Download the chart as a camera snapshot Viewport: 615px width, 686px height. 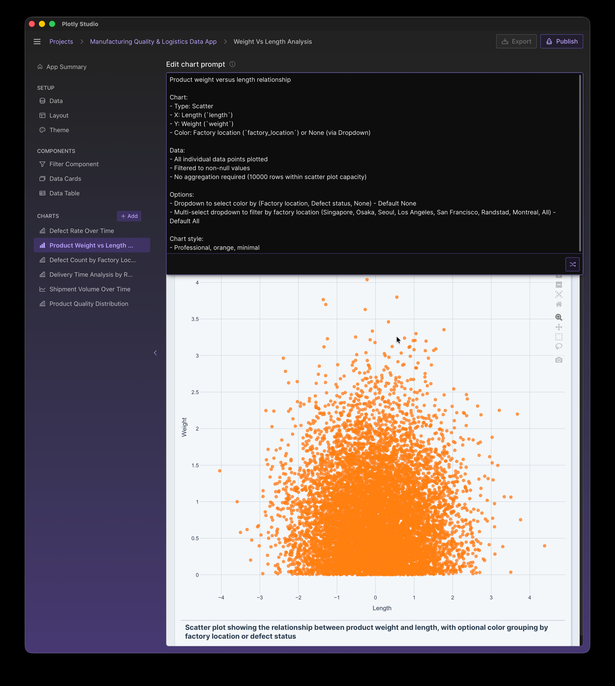point(559,360)
